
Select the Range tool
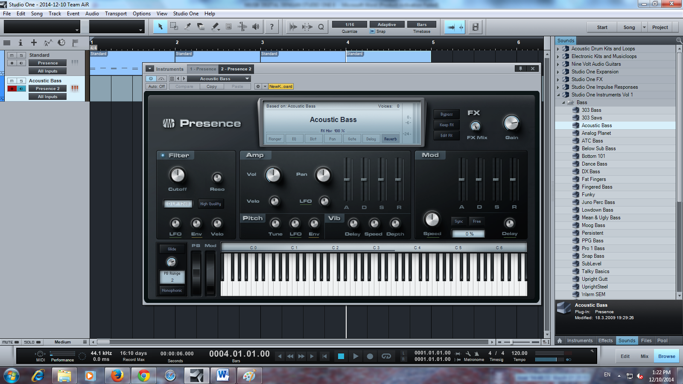point(174,26)
